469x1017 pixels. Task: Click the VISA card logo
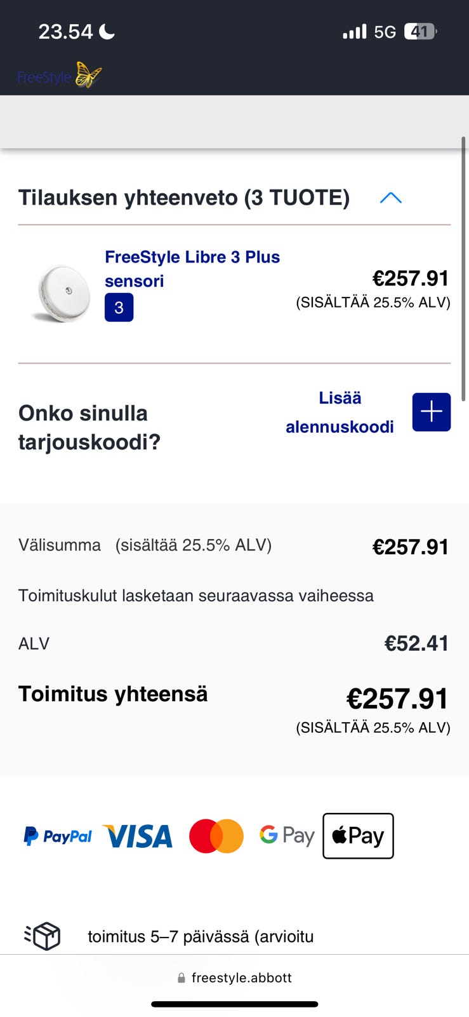pos(138,836)
